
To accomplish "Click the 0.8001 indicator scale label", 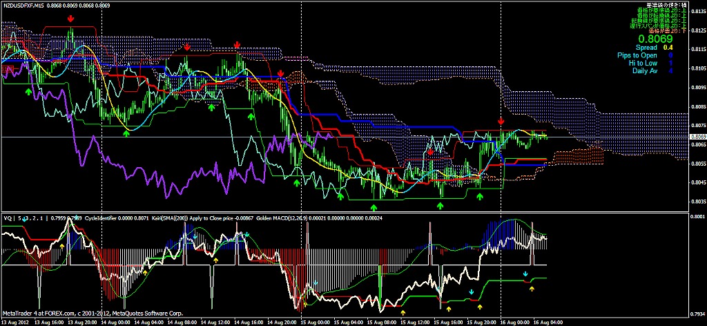I will click(697, 216).
